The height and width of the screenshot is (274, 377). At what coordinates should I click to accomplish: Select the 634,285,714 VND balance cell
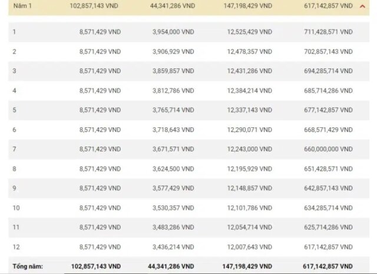pyautogui.click(x=327, y=208)
